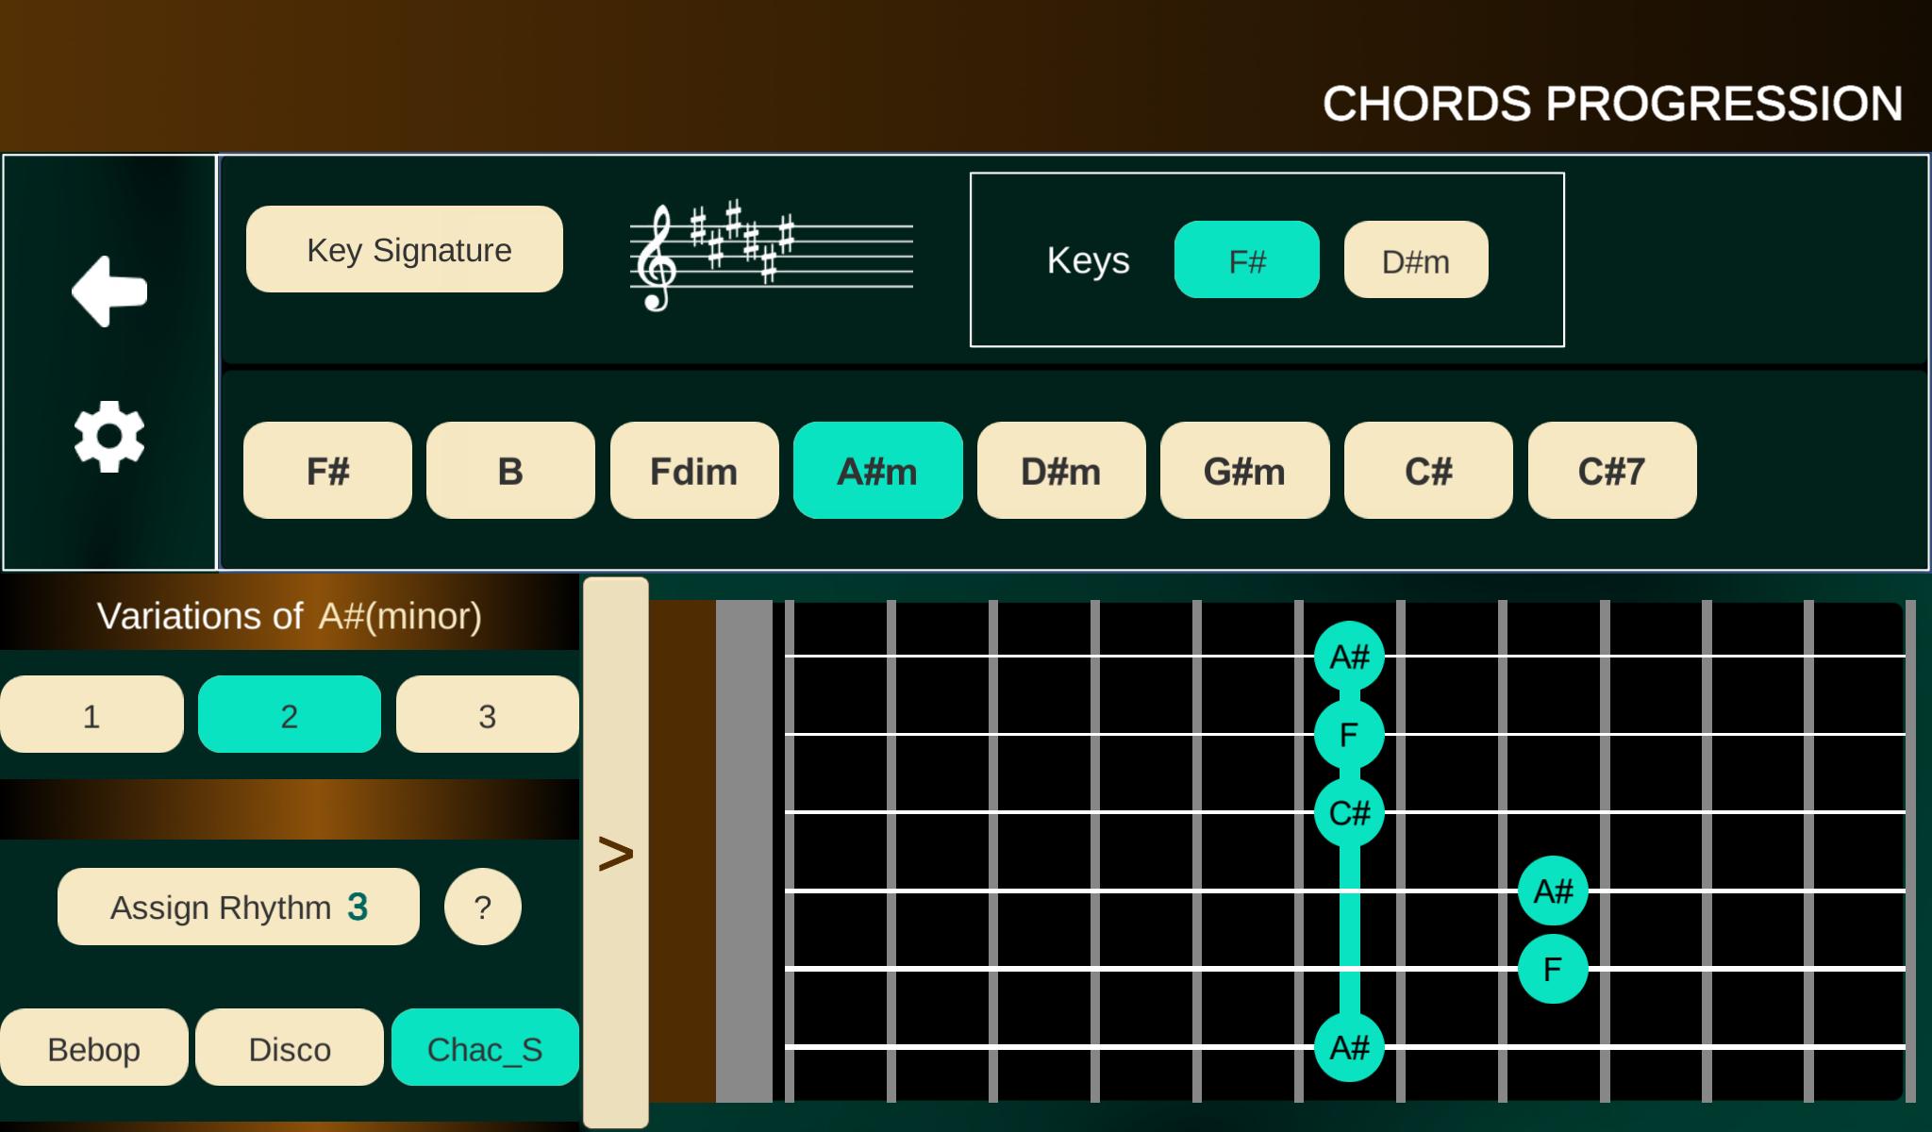Screen dimensions: 1932x1132
Task: Select the D#m relative minor key
Action: click(x=1416, y=259)
